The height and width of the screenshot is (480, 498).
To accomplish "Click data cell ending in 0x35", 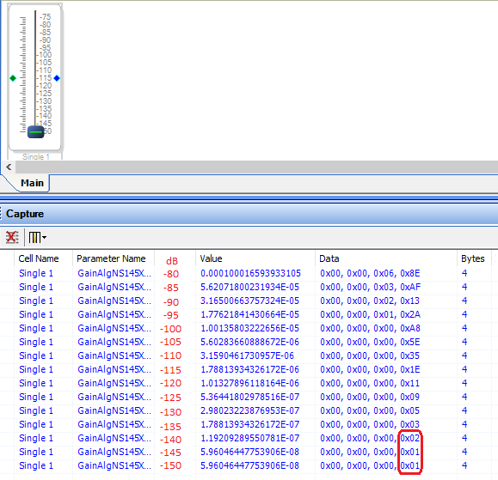I will [370, 355].
